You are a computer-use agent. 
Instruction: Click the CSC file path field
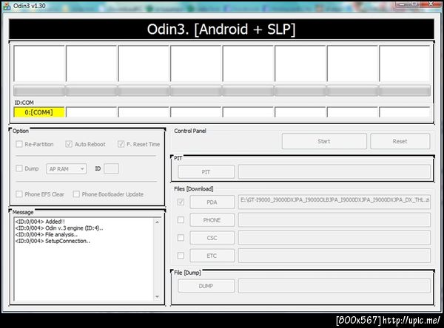[x=334, y=238]
